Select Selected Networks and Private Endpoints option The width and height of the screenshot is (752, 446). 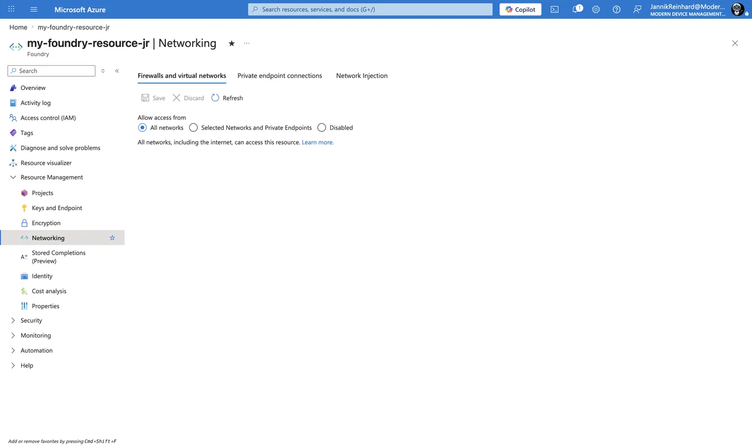tap(193, 127)
